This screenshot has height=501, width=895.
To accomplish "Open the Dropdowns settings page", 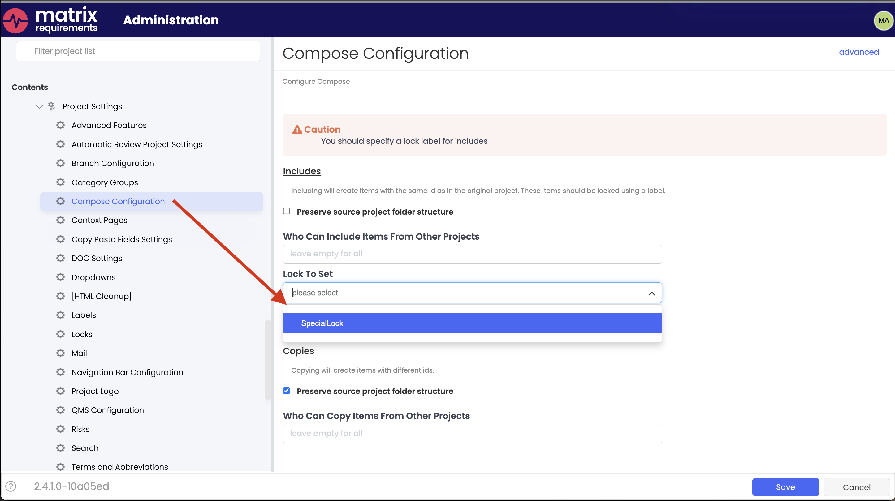I will click(93, 277).
